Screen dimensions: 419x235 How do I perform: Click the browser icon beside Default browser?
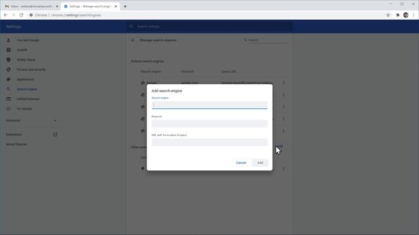(9, 99)
